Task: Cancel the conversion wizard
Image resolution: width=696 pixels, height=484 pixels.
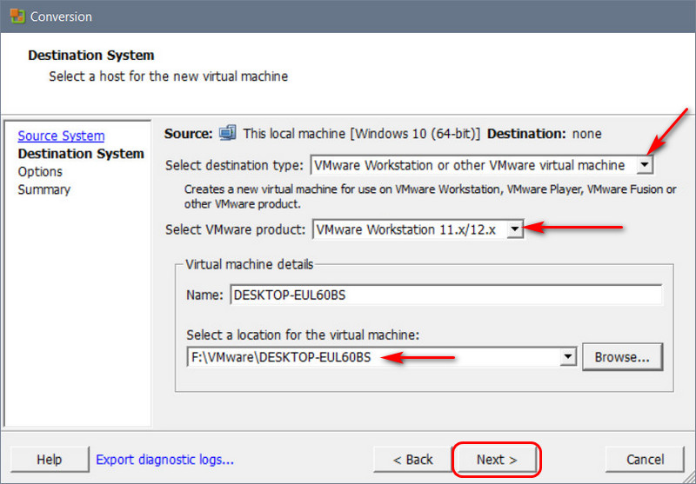Action: pos(645,459)
